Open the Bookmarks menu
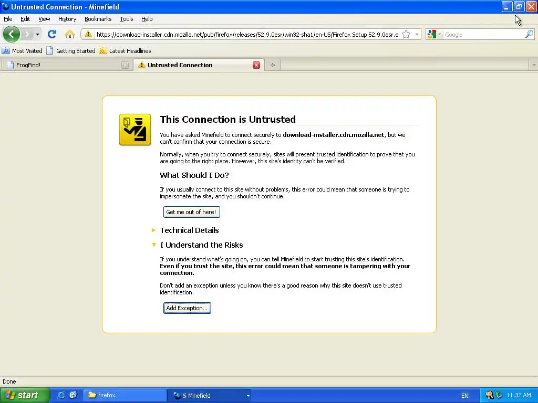Viewport: 538px width, 403px height. pyautogui.click(x=98, y=19)
